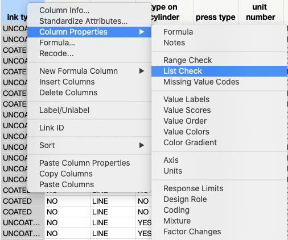
Task: Select Label/Unlabel menu item
Action: 64,110
